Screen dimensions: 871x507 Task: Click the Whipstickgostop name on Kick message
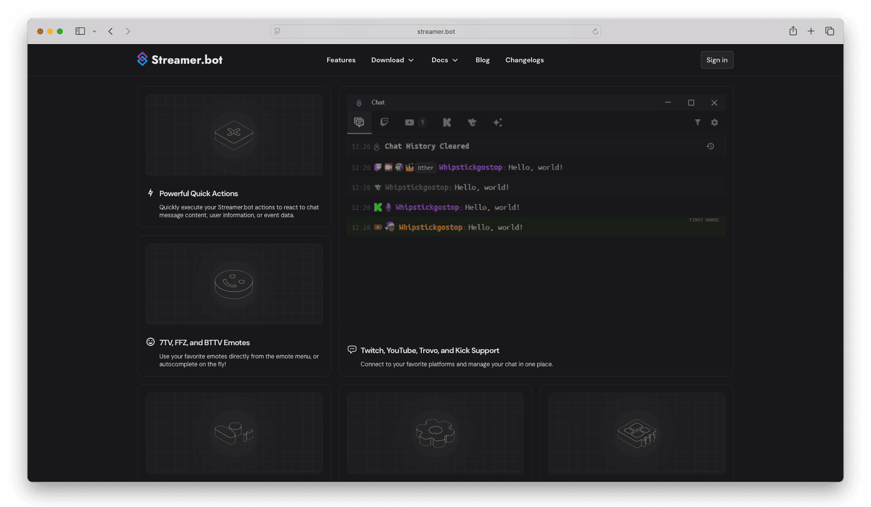(427, 207)
